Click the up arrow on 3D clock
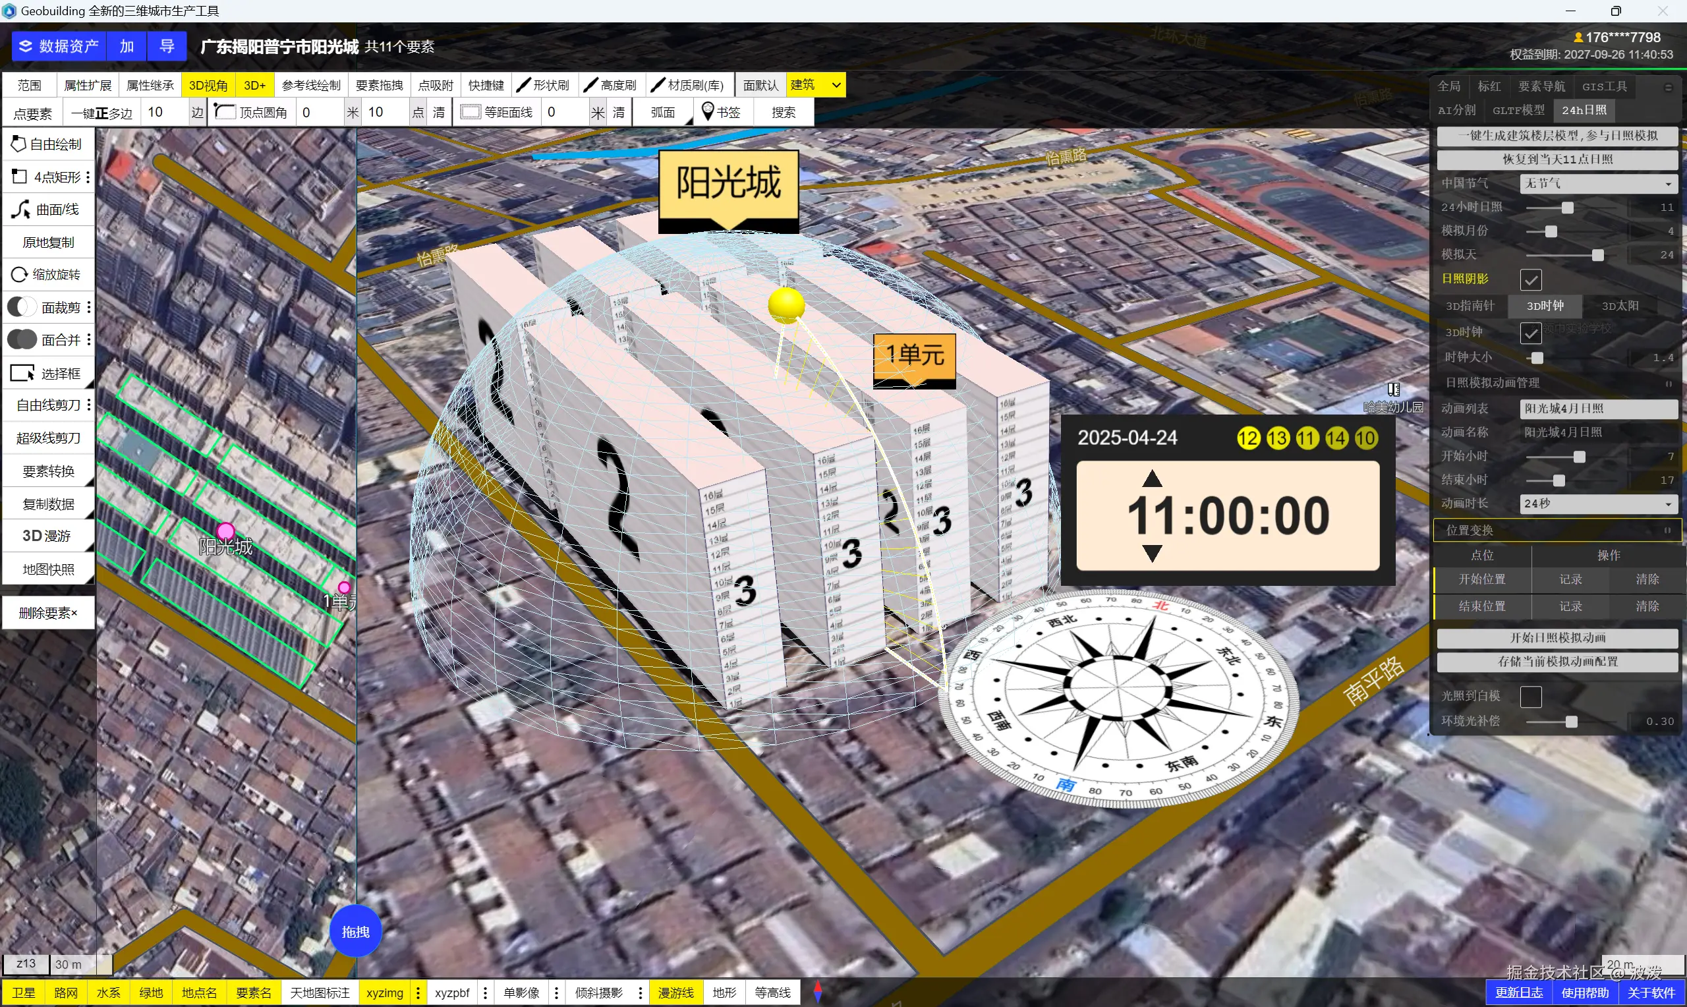The width and height of the screenshot is (1687, 1007). (1151, 479)
